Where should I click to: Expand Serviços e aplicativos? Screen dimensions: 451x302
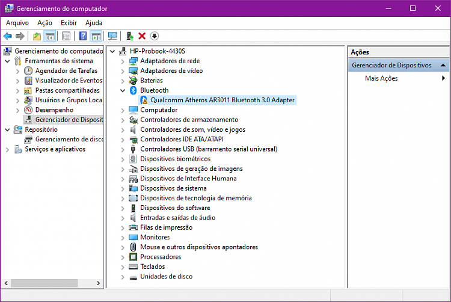pyautogui.click(x=7, y=149)
